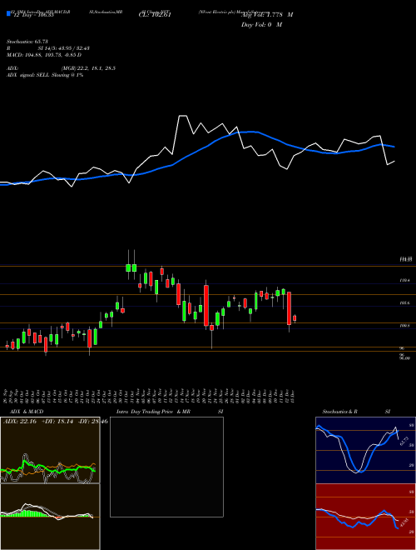Screen dimensions: 416x550
Task: Click the ADX indicator chart panel
Action: (50, 450)
